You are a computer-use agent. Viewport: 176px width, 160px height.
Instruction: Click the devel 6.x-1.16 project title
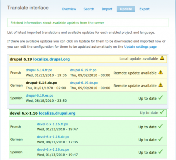click(x=24, y=113)
